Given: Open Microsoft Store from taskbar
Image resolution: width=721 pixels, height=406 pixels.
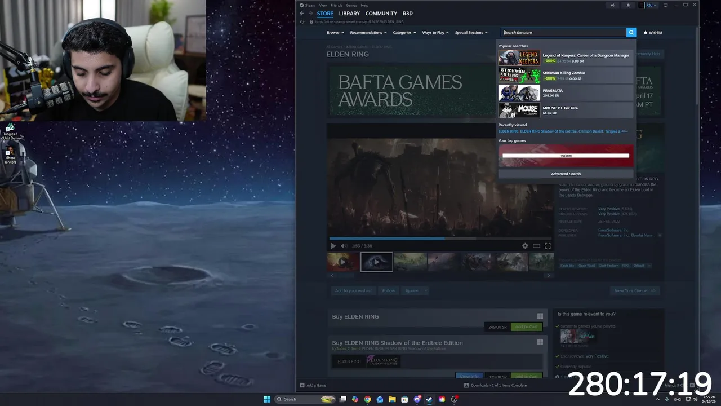Looking at the screenshot, I should [x=404, y=399].
